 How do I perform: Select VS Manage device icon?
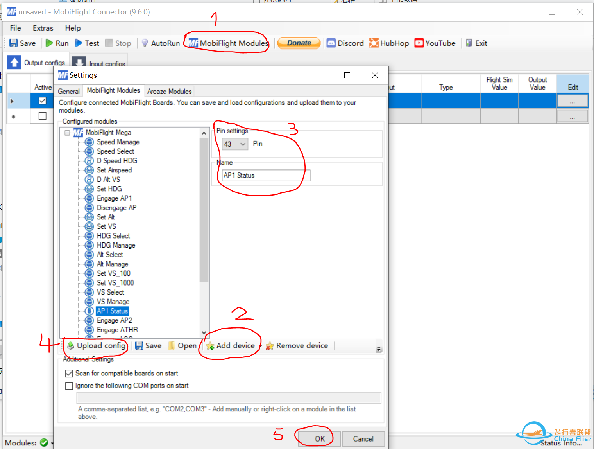[x=89, y=302]
